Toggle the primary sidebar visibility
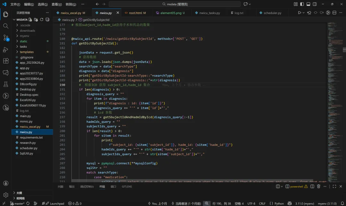 point(302,4)
